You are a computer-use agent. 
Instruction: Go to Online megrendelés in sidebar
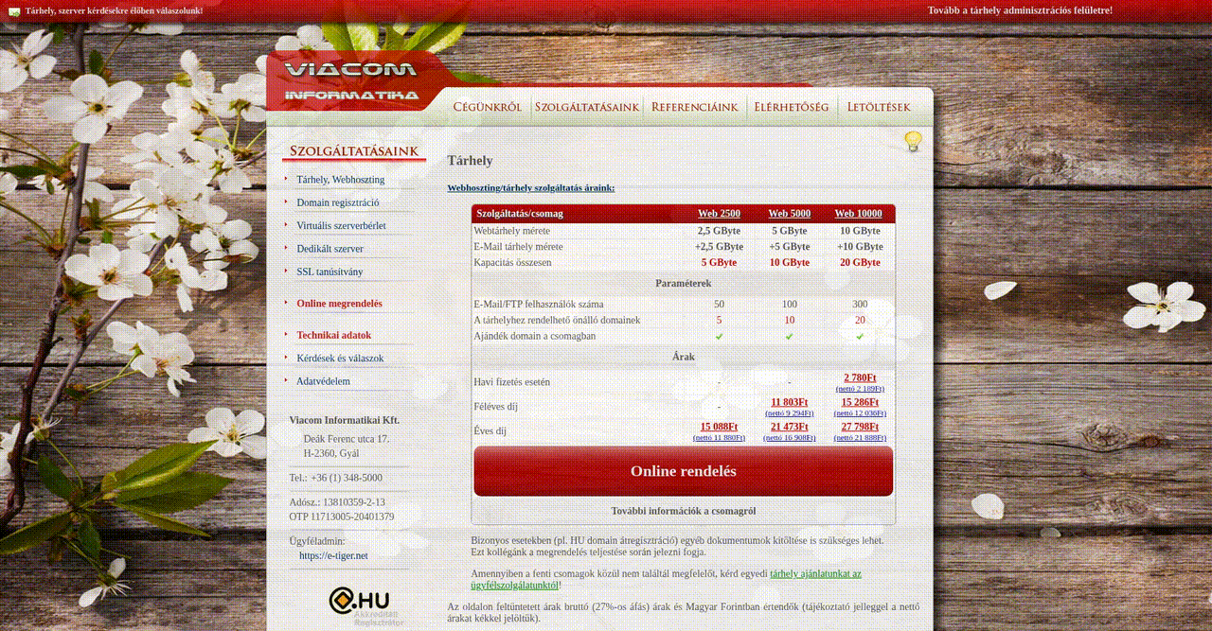pyautogui.click(x=339, y=304)
